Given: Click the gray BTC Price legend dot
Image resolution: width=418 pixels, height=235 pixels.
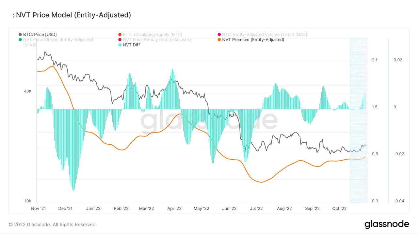Looking at the screenshot, I should 20,35.
